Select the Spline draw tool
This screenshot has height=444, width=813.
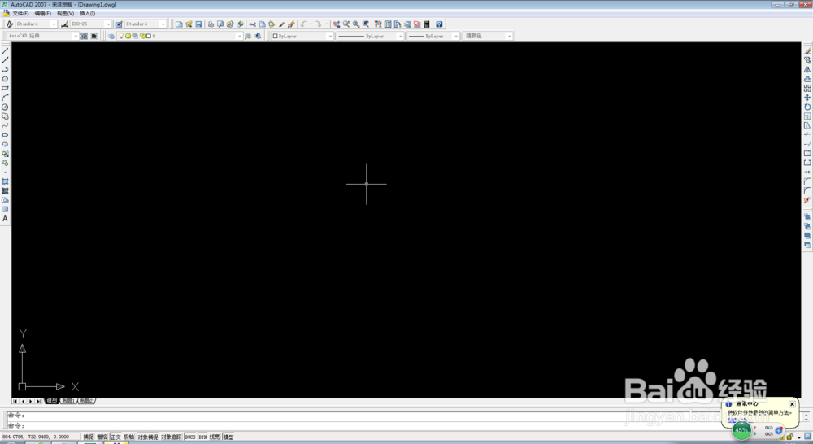[5, 125]
